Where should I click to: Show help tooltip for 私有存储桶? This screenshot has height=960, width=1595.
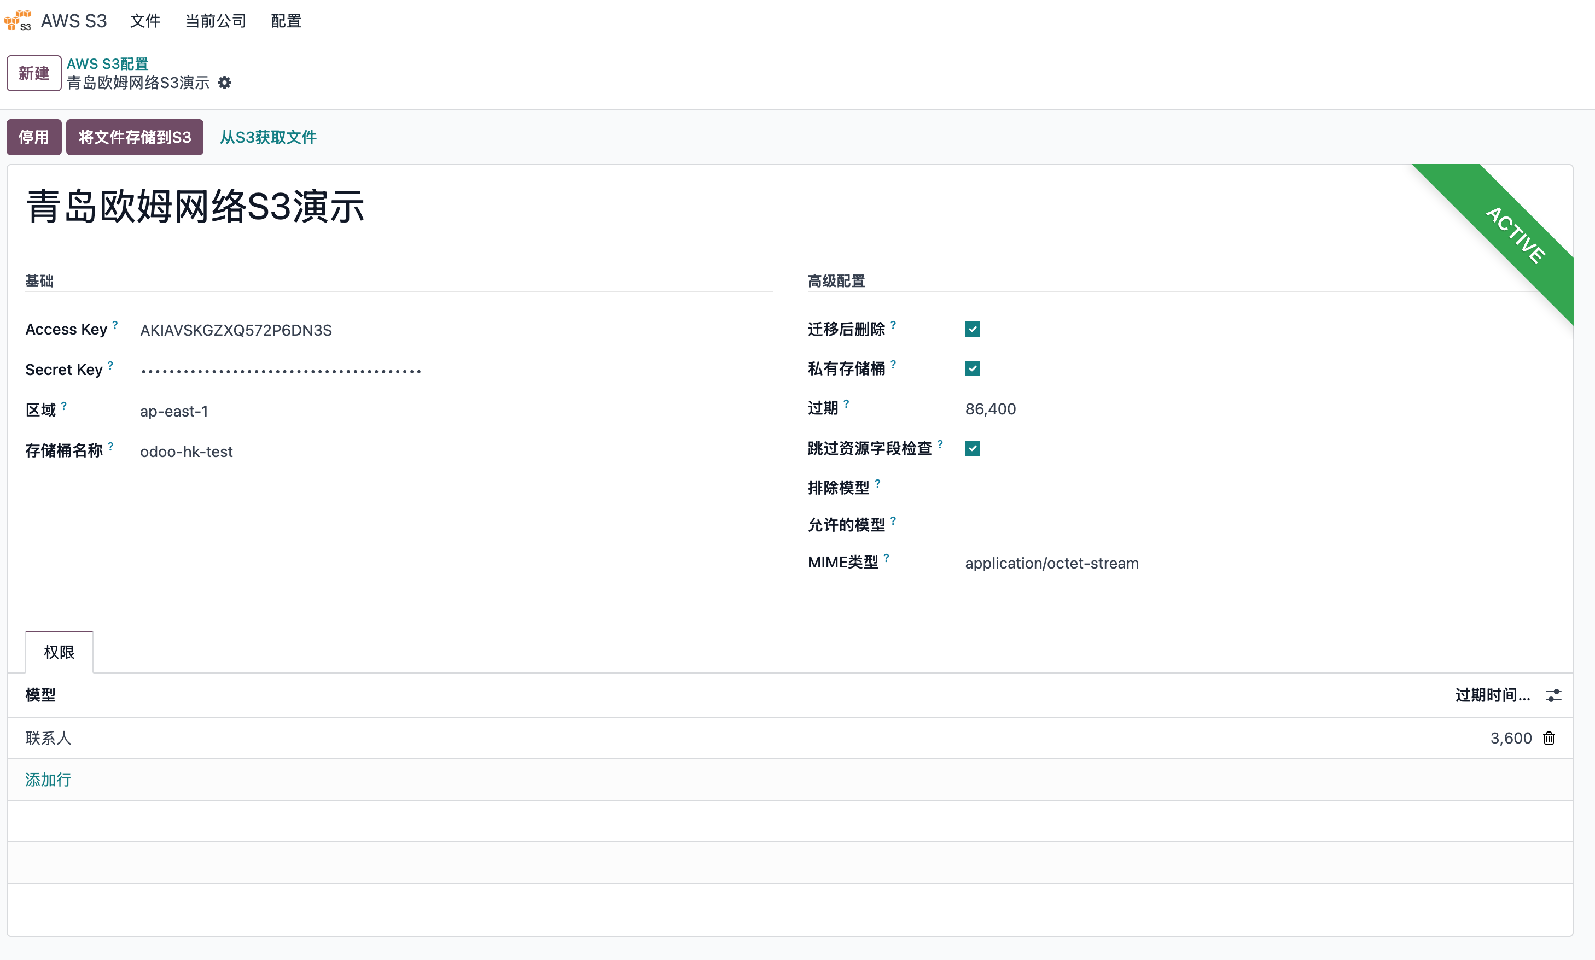point(894,364)
